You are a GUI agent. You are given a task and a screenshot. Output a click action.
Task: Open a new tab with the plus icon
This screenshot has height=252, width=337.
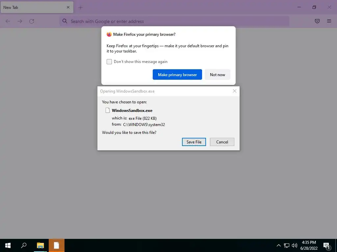[x=81, y=8]
